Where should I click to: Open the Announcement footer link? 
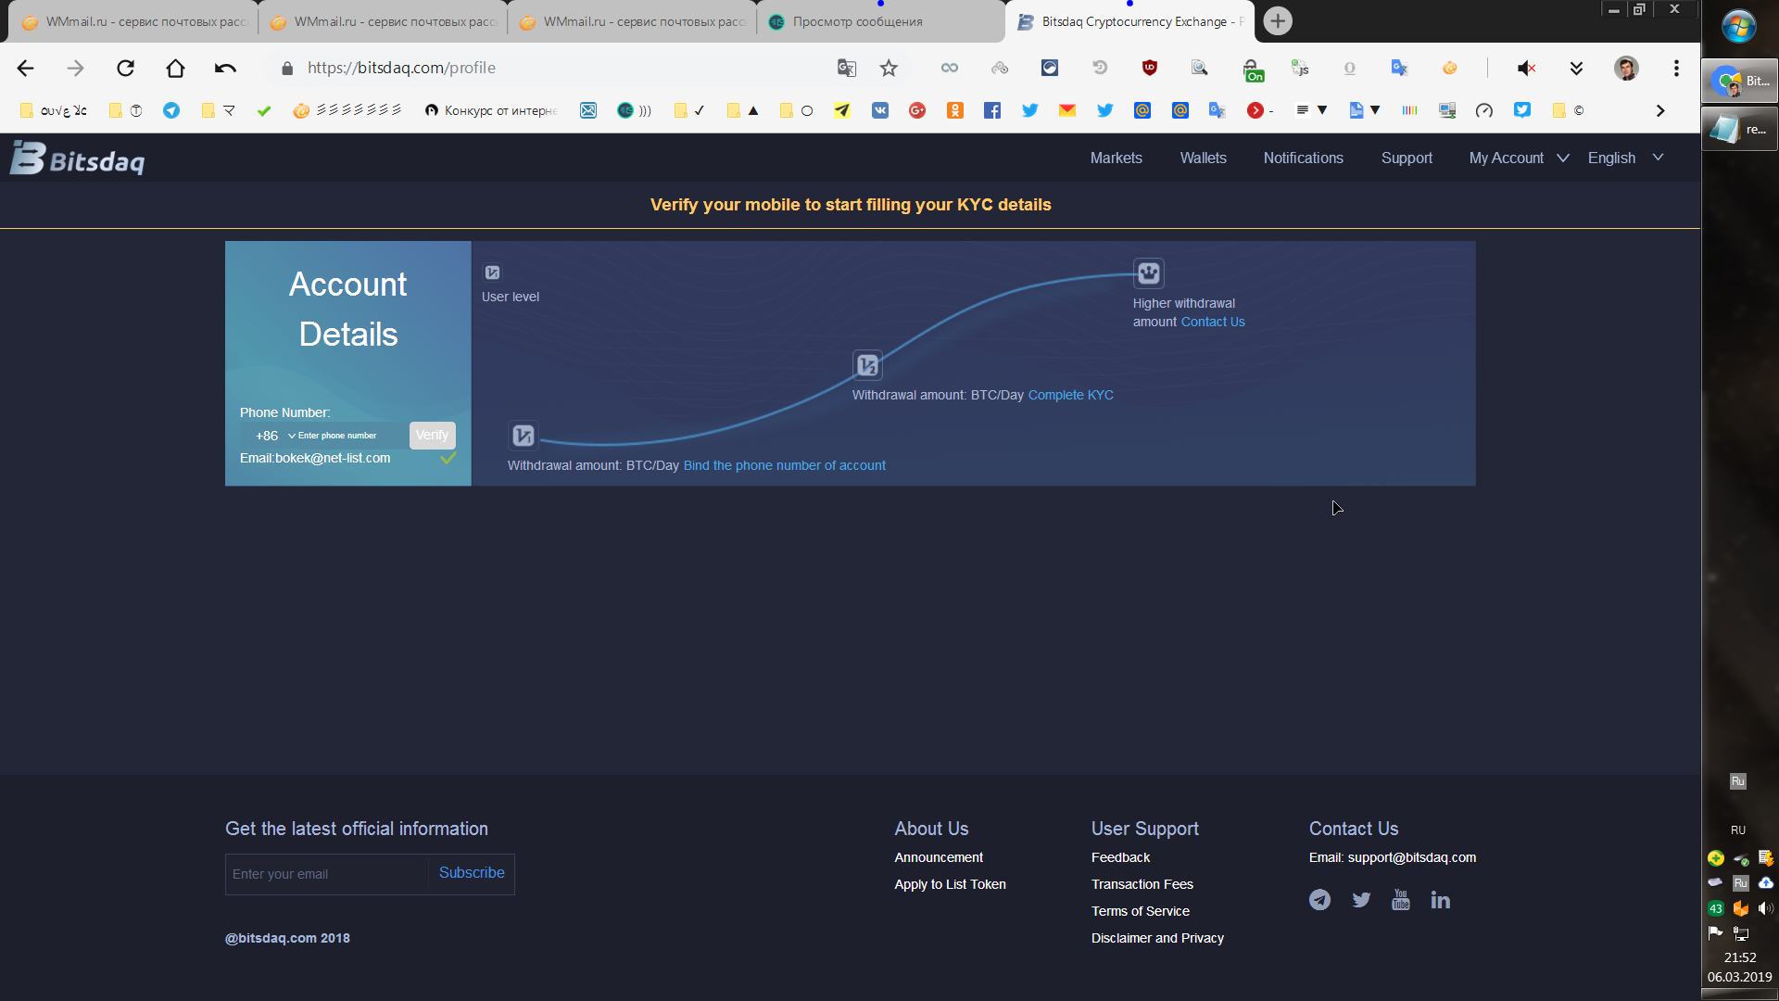tap(938, 857)
